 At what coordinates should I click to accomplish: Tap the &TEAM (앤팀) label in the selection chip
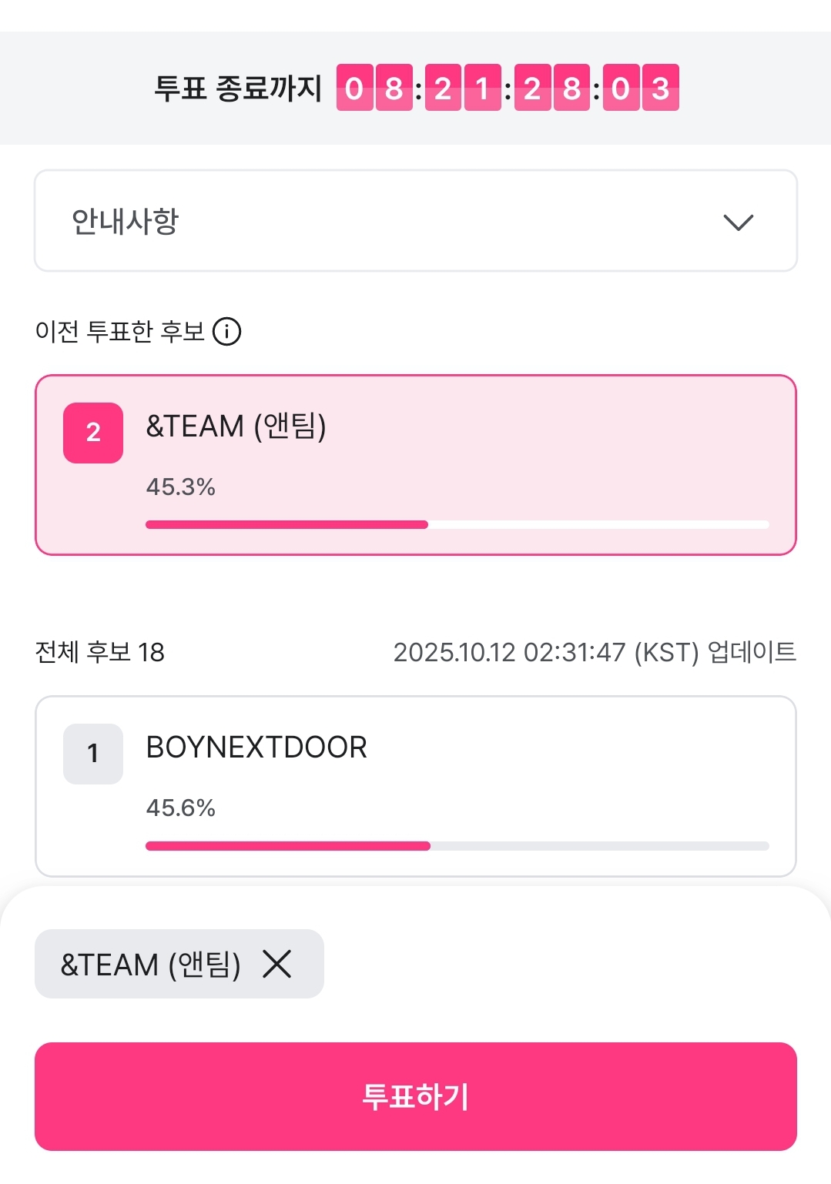coord(151,965)
